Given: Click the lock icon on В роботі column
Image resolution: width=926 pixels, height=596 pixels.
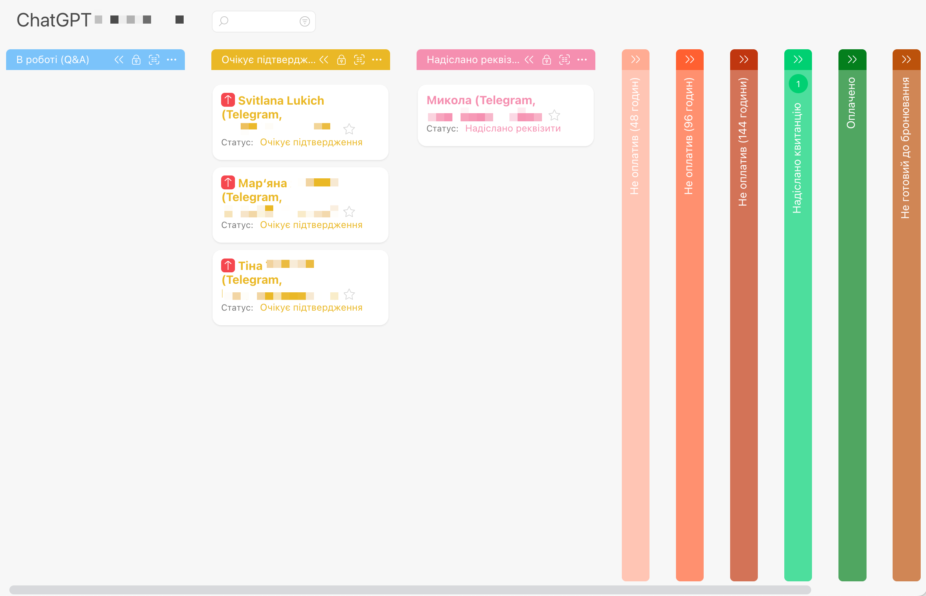Looking at the screenshot, I should coord(136,60).
